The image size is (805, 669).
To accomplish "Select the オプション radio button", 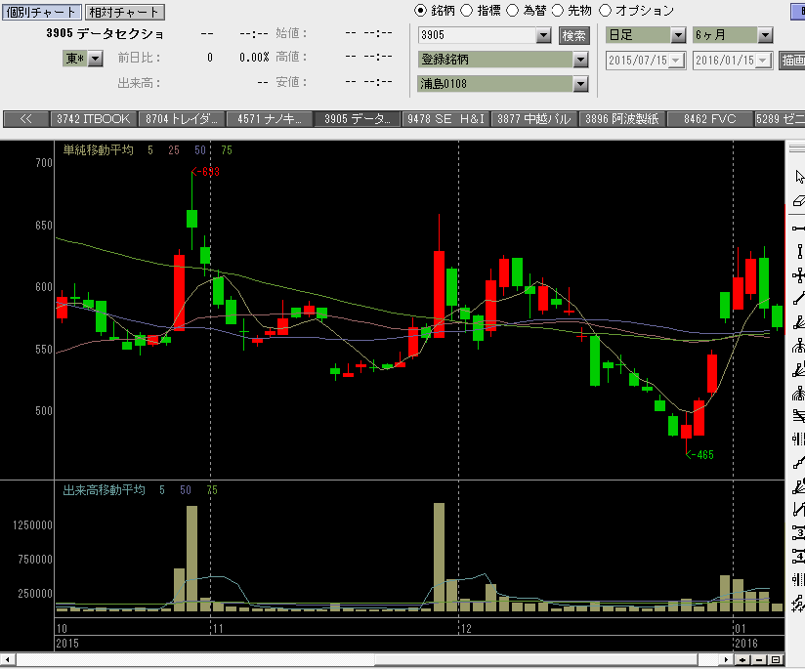I will pos(606,11).
